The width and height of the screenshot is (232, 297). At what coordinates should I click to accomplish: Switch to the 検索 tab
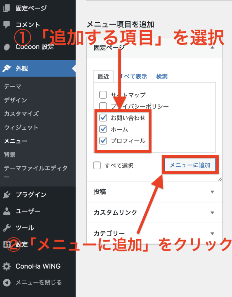[162, 77]
